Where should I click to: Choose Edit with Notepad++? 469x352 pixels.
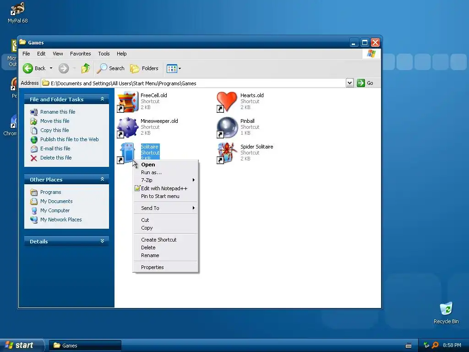(165, 188)
